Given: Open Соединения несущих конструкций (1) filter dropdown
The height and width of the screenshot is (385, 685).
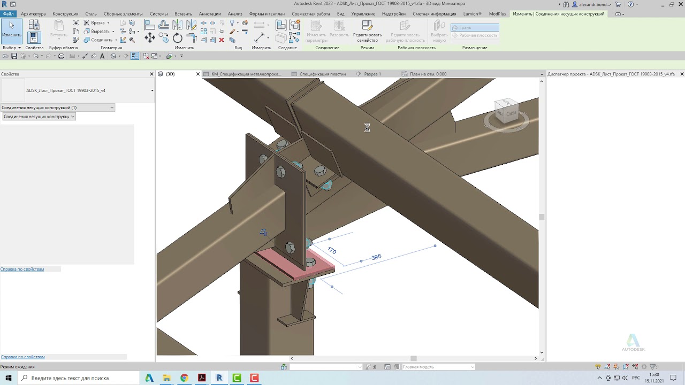Looking at the screenshot, I should click(58, 107).
